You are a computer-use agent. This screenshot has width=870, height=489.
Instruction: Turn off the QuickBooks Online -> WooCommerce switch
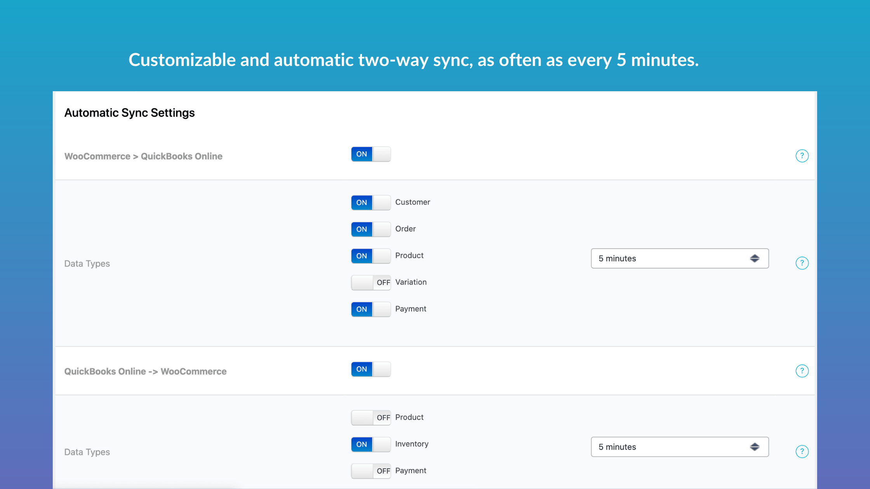(x=371, y=369)
